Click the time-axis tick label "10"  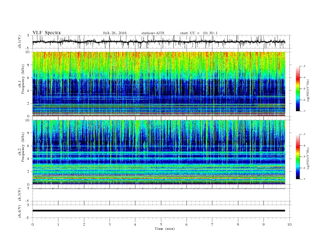pos(289,224)
